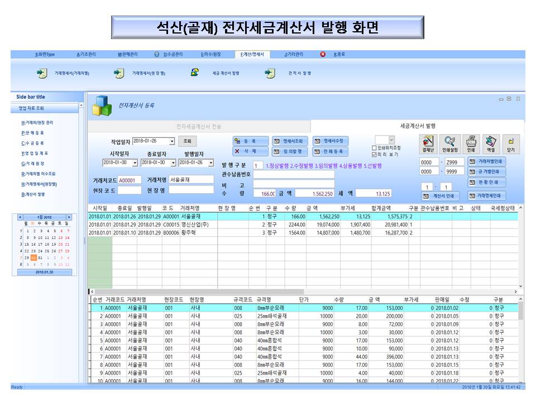Export using the 엑셀 icon

pyautogui.click(x=490, y=143)
